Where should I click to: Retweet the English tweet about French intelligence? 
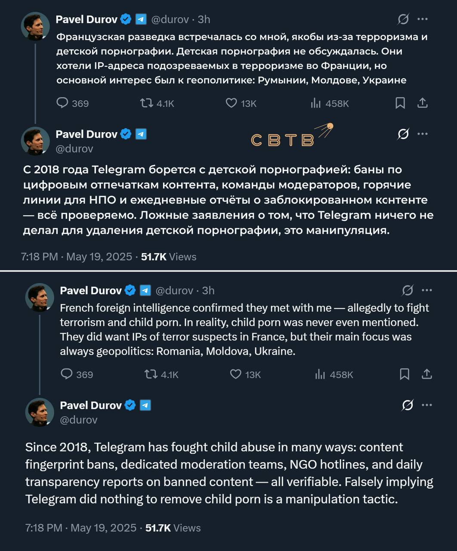click(151, 374)
